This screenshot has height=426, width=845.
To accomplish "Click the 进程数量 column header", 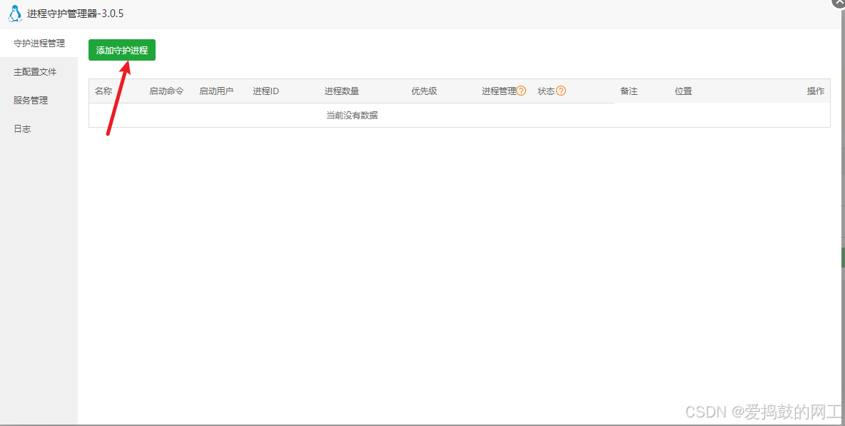I will click(x=342, y=91).
